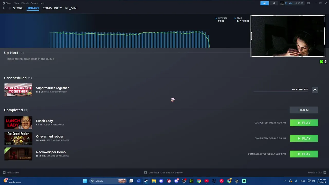This screenshot has height=185, width=329.
Task: Click the RL_vini profile avatar
Action: click(x=282, y=3)
